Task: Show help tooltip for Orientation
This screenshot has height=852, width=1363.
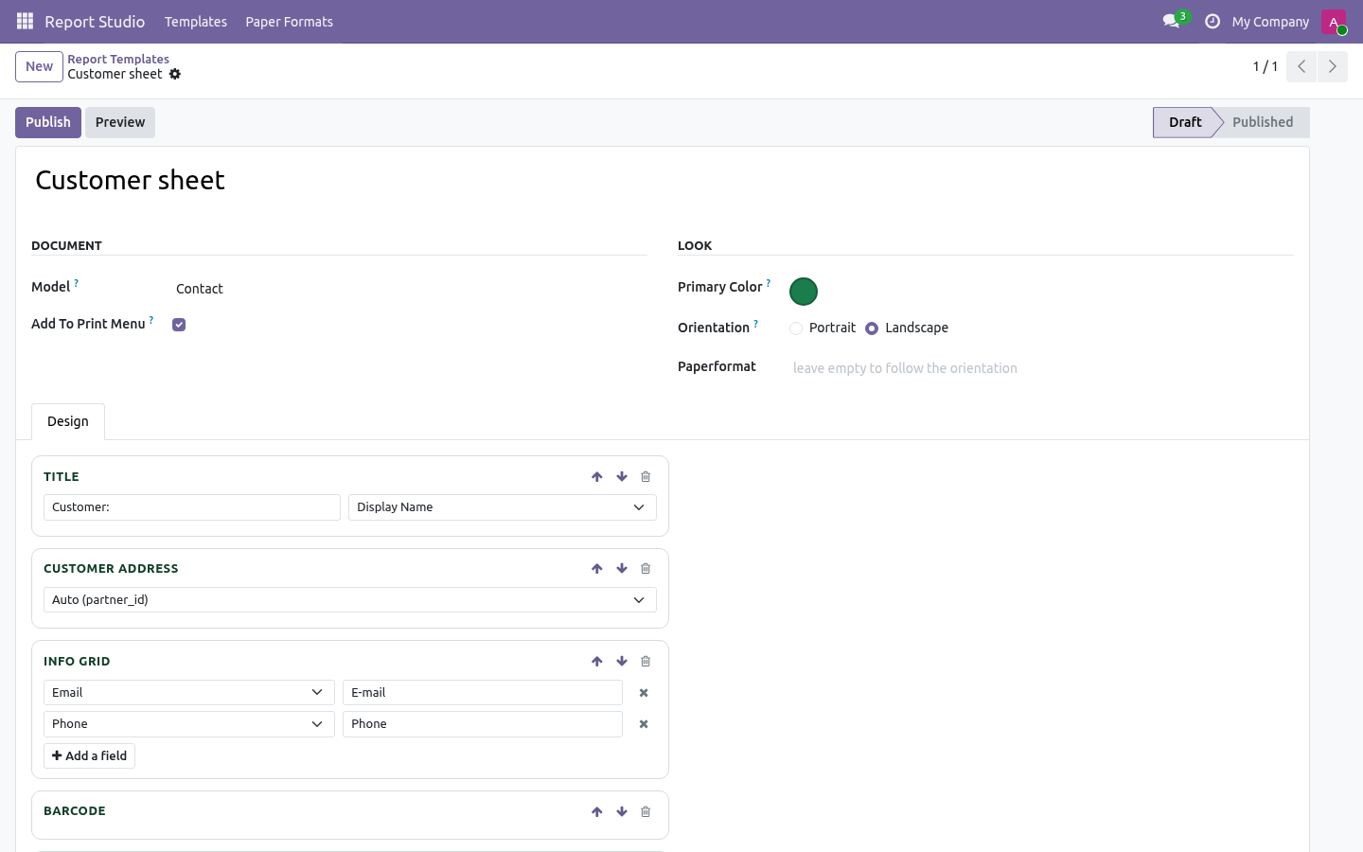Action: (755, 324)
